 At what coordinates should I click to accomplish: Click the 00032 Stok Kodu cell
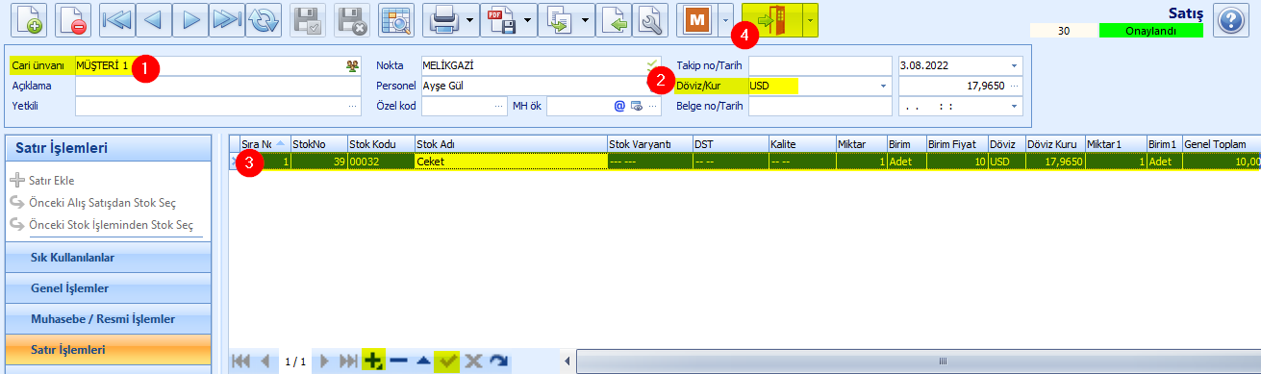point(380,162)
